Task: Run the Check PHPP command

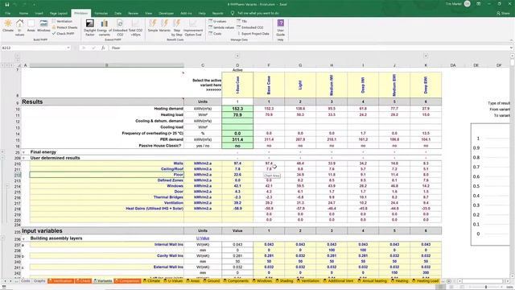Action: (63, 34)
